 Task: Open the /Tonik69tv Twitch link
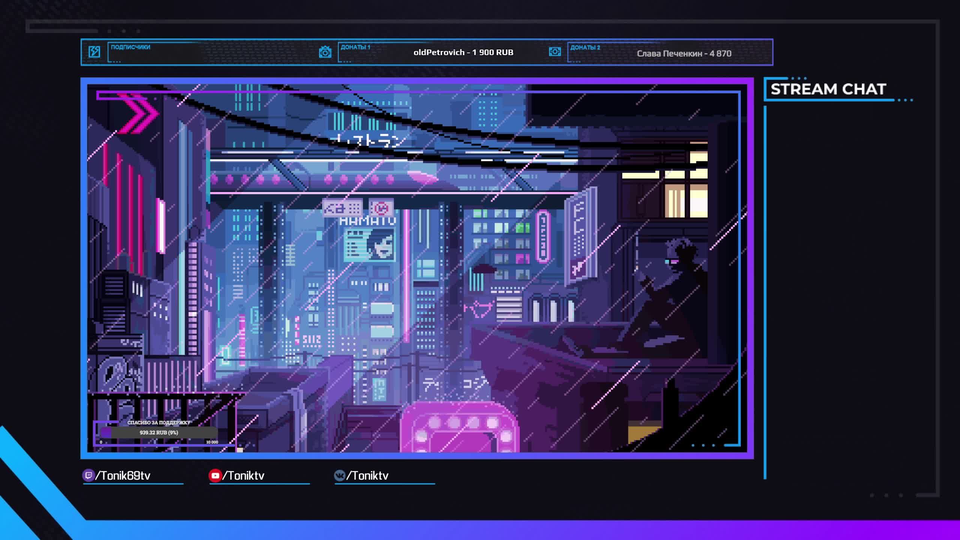(123, 475)
